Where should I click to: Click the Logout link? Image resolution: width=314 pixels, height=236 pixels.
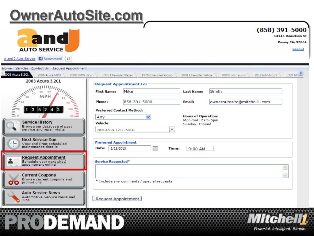point(298,49)
